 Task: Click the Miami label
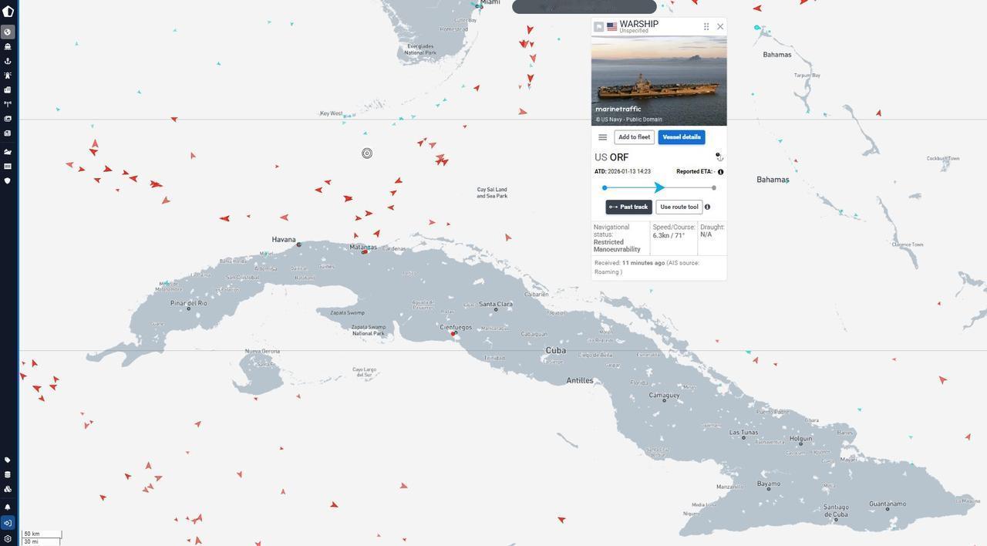[490, 3]
